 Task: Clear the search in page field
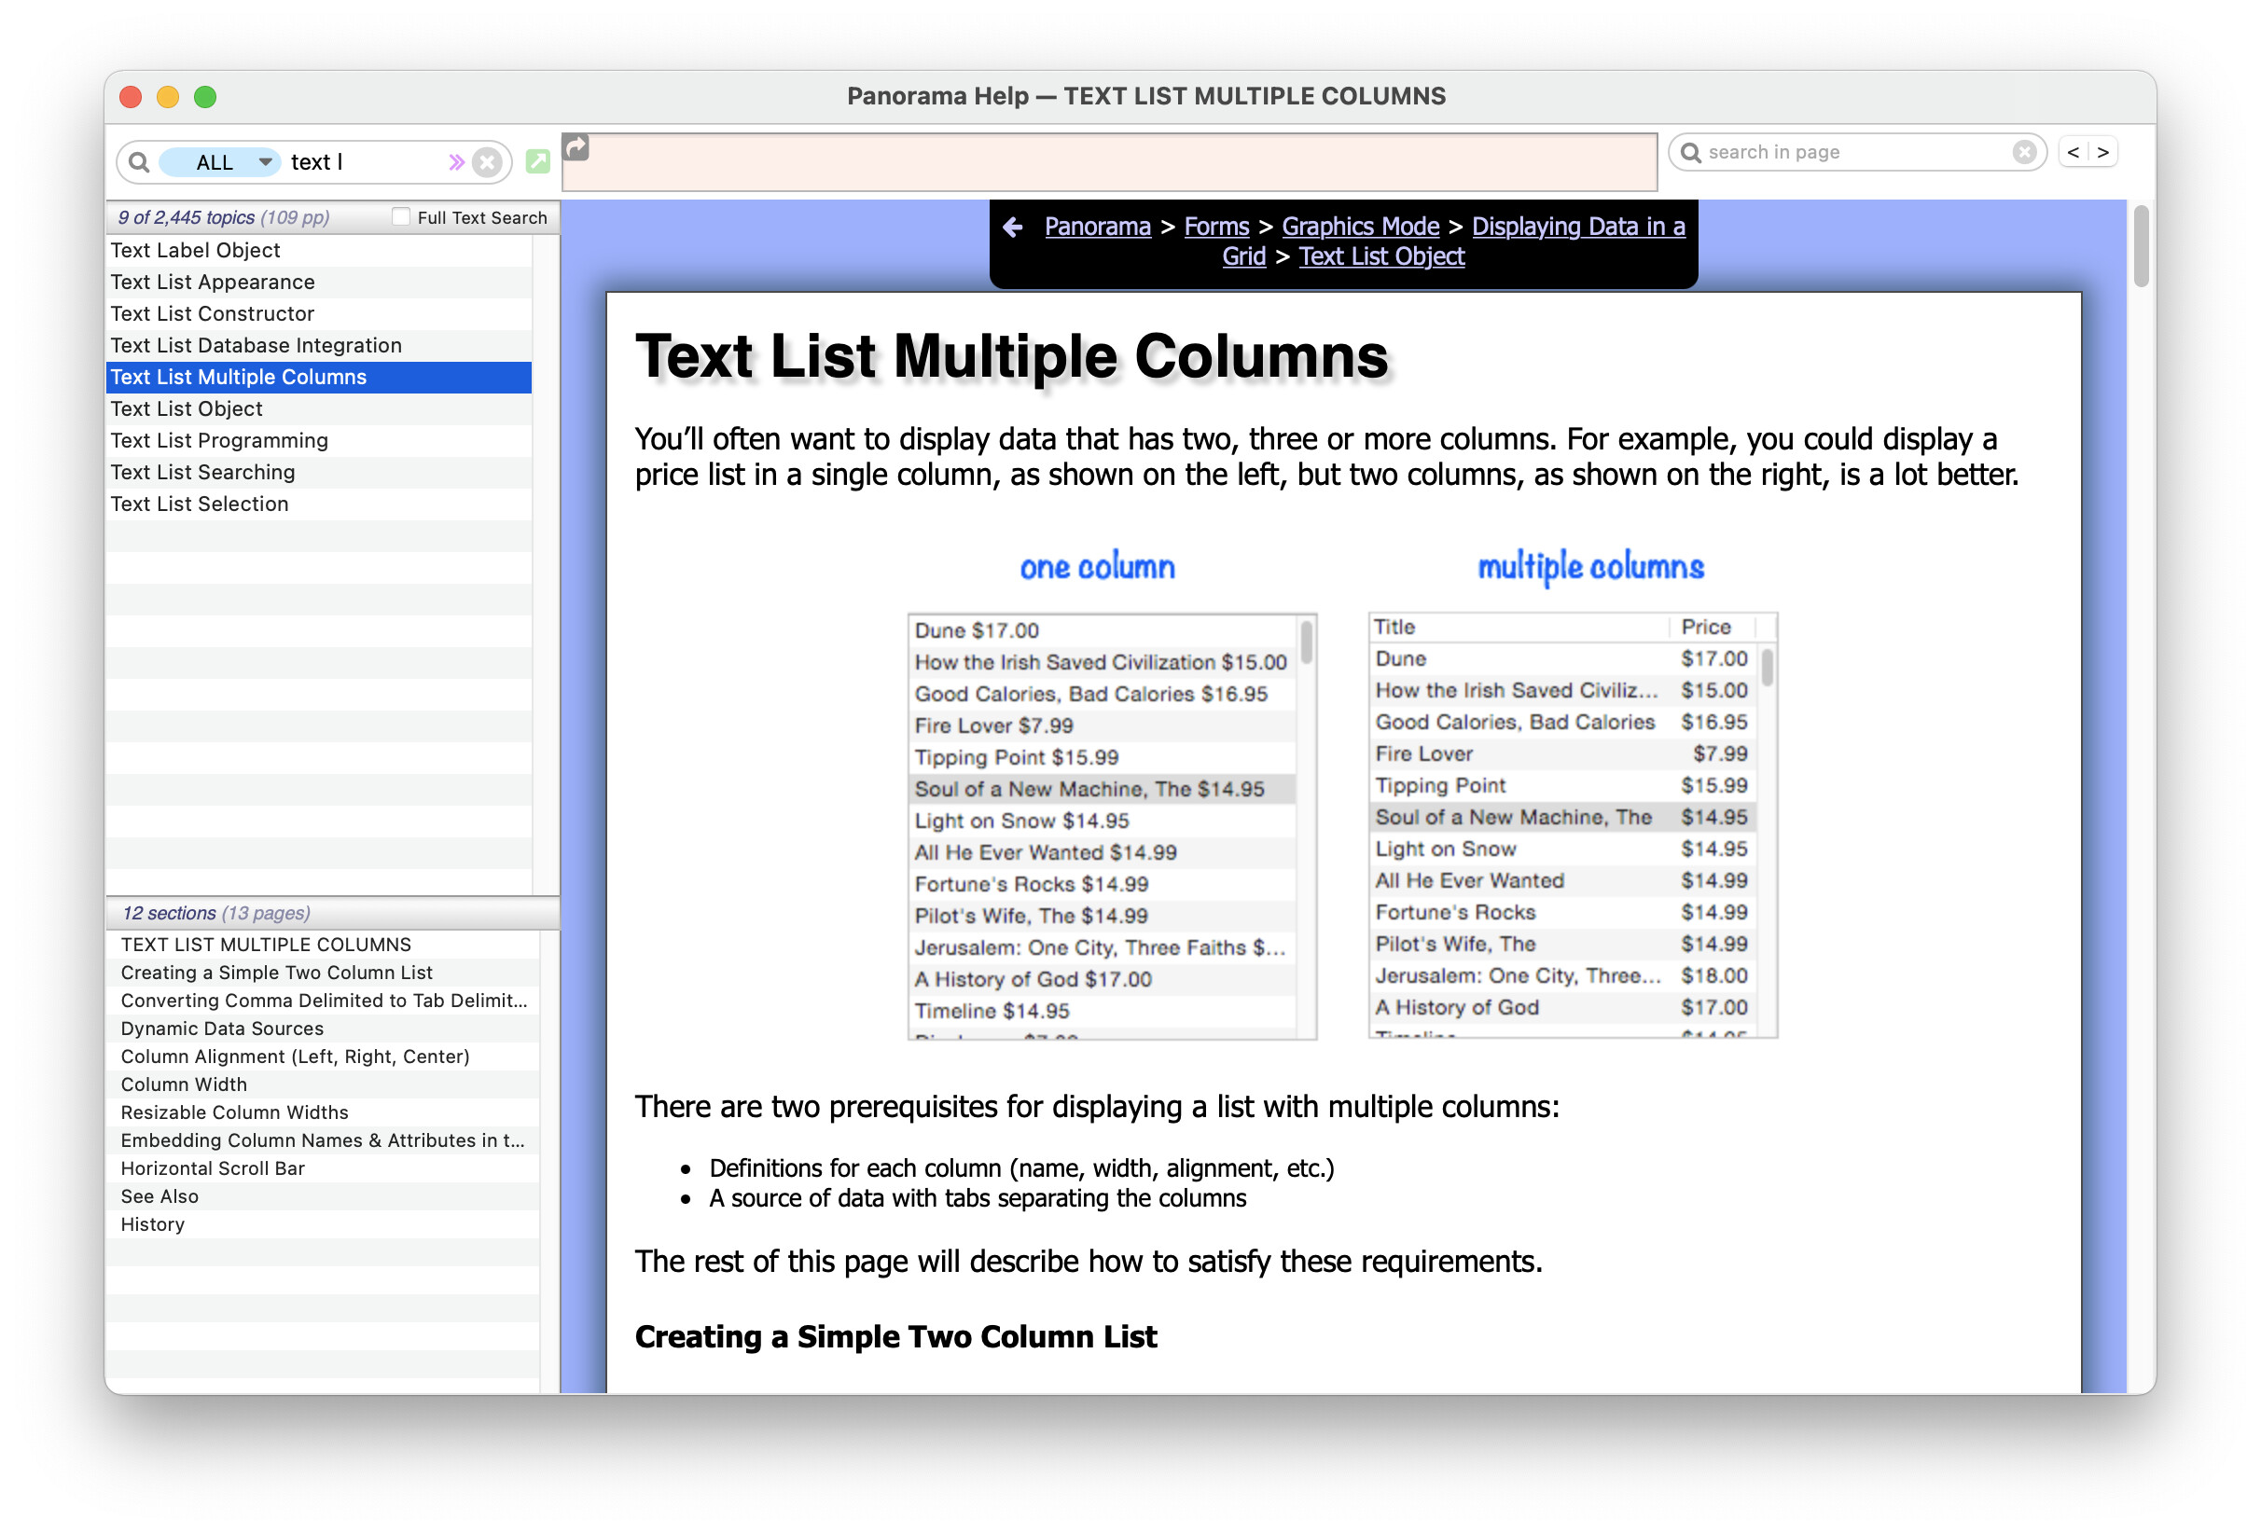(x=2024, y=152)
